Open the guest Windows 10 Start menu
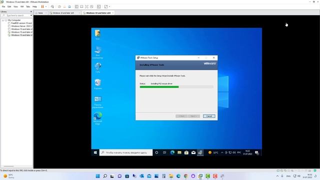Viewport: 320px width, 180px height. [95, 152]
